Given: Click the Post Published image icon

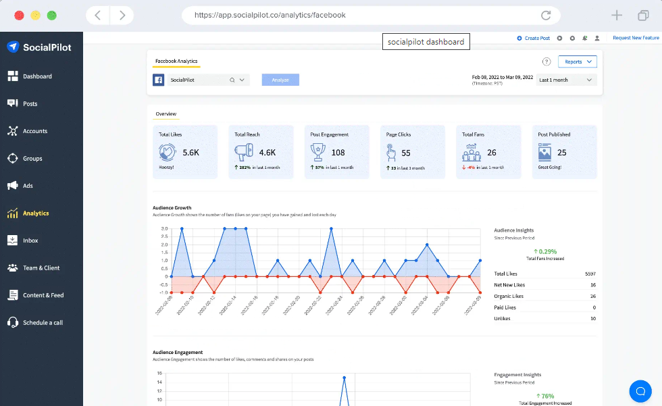Looking at the screenshot, I should [x=544, y=153].
